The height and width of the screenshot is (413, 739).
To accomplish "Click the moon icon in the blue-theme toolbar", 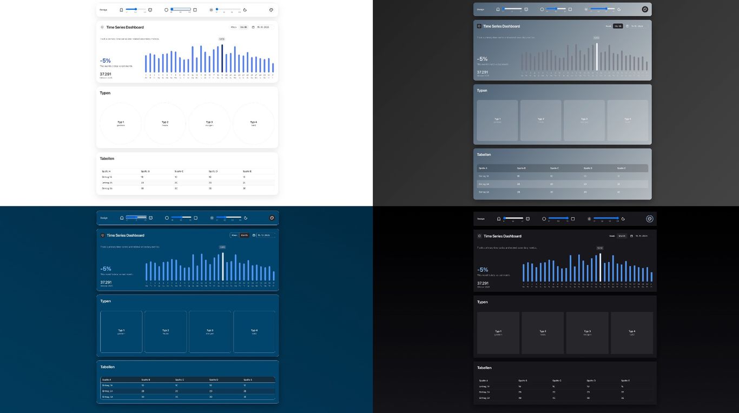I will click(246, 218).
